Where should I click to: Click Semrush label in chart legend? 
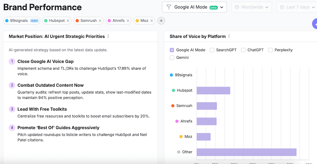pos(184,106)
